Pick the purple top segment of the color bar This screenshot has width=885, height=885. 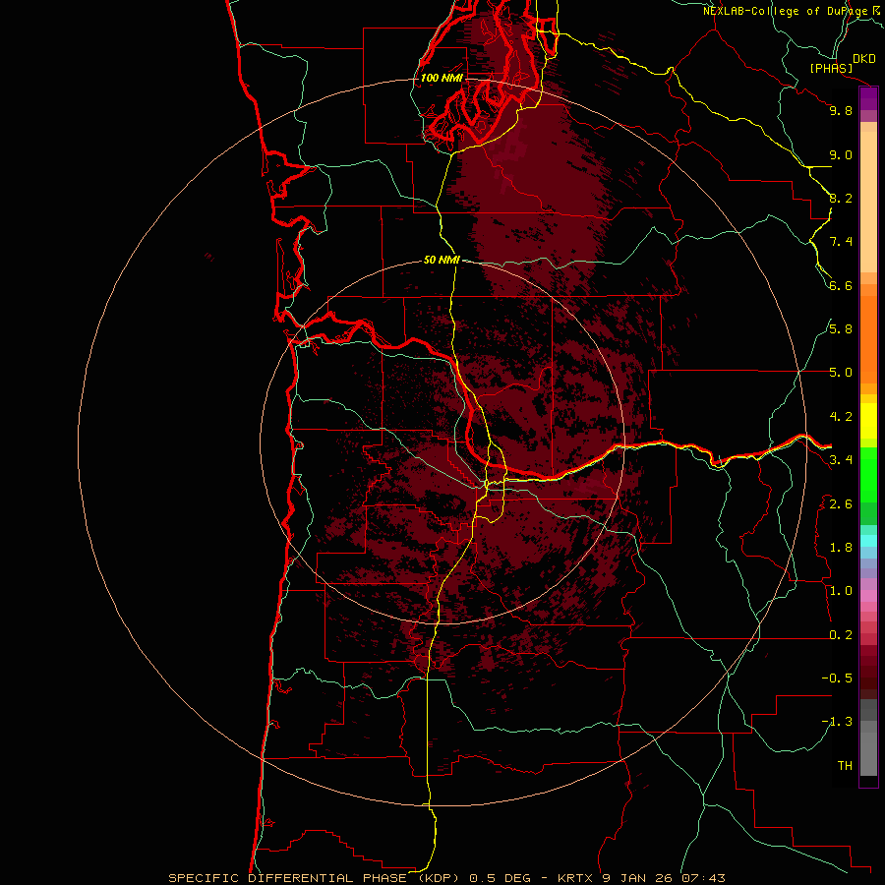(x=868, y=99)
